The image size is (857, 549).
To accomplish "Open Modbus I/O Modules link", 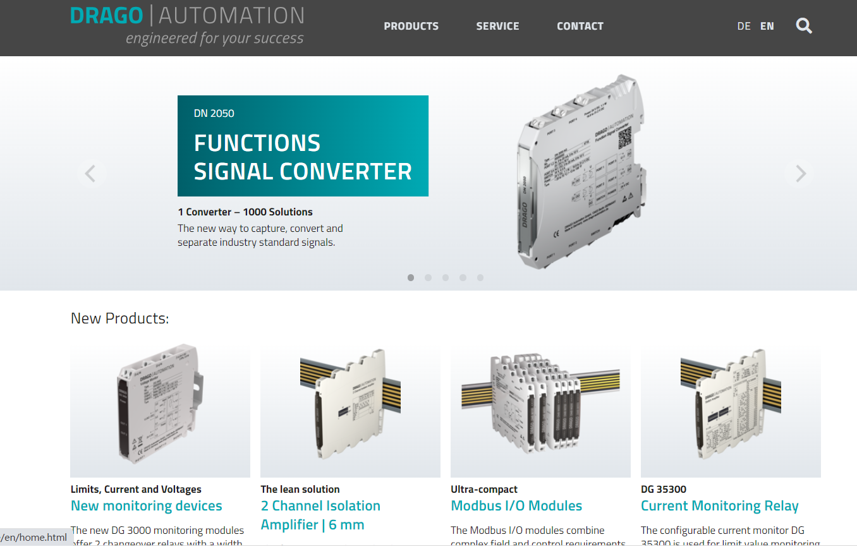I will [516, 505].
